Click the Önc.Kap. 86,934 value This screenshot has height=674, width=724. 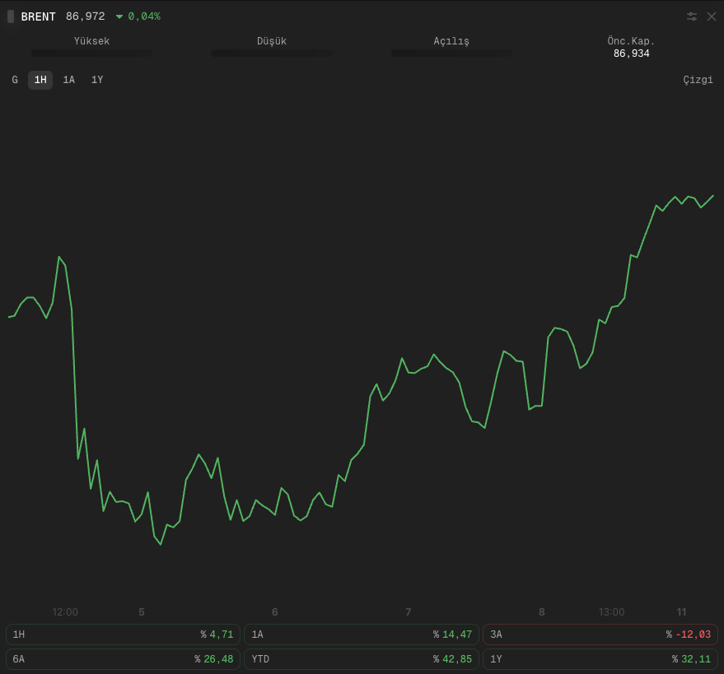(631, 53)
